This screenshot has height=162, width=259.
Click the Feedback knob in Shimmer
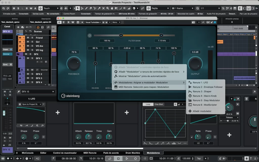[74, 63]
